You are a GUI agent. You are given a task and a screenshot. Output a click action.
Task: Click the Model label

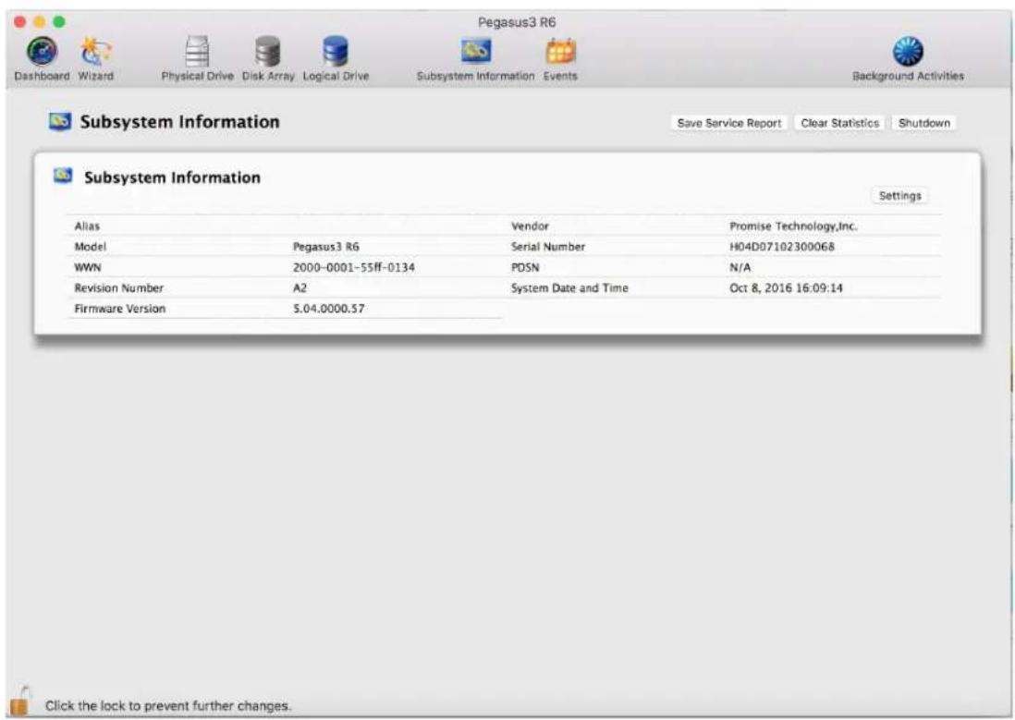pos(90,247)
